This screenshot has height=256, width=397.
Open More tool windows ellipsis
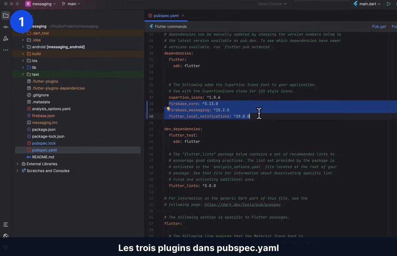click(x=6, y=50)
